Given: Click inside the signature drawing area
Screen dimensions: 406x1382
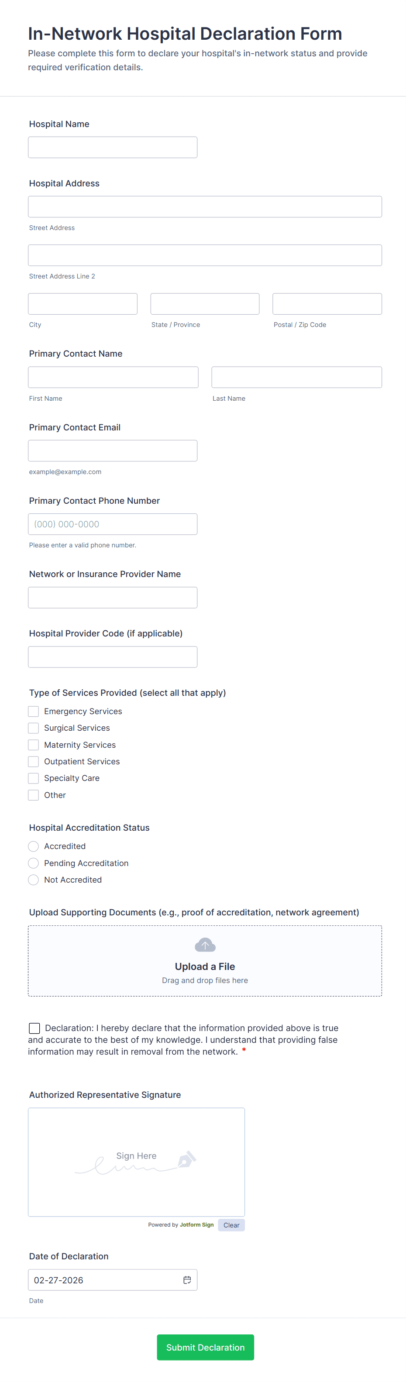Looking at the screenshot, I should coord(136,1162).
